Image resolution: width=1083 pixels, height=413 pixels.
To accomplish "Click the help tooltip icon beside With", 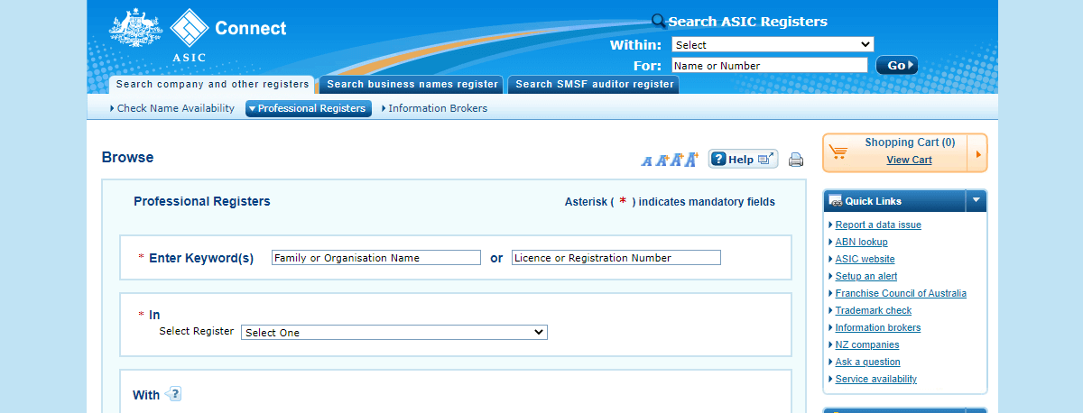I will 173,394.
